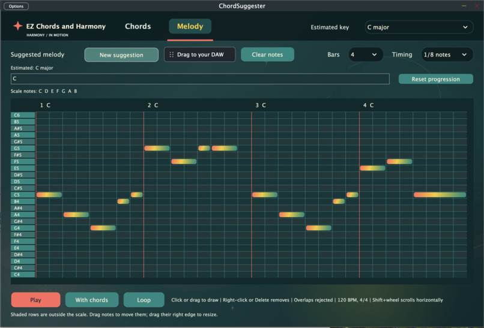Select the short G5 note in bar 2
The height and width of the screenshot is (328, 484).
(204, 148)
